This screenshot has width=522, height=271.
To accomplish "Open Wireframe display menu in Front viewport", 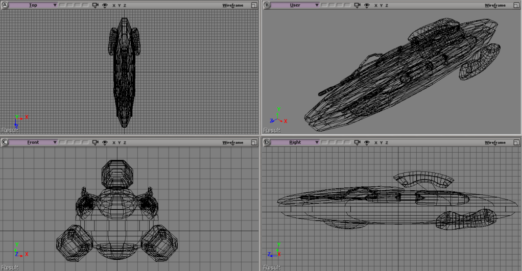I will [233, 143].
